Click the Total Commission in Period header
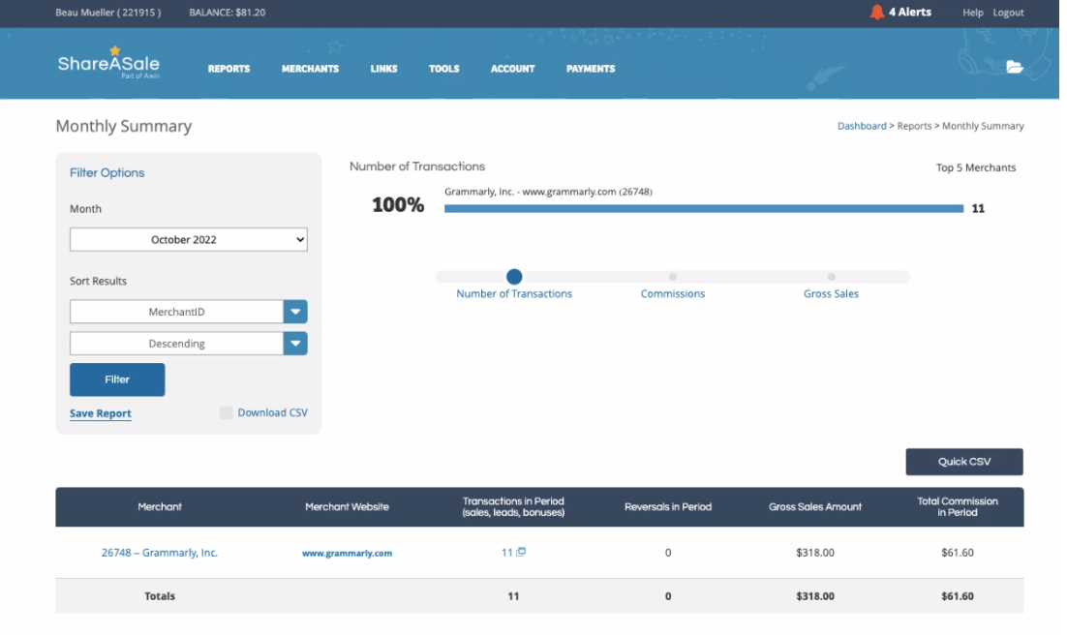 click(958, 507)
